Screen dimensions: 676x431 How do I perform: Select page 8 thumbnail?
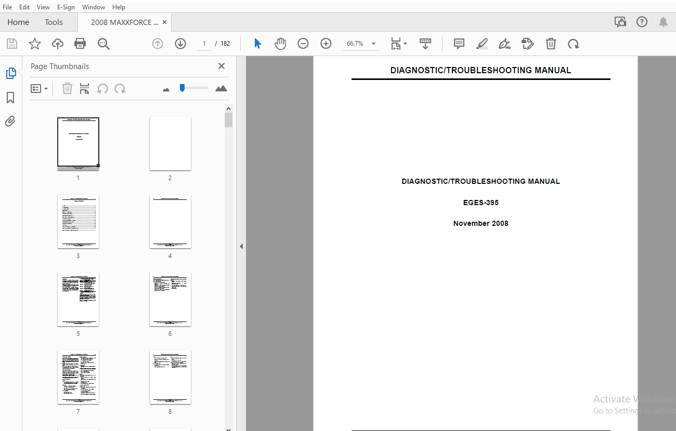click(170, 378)
